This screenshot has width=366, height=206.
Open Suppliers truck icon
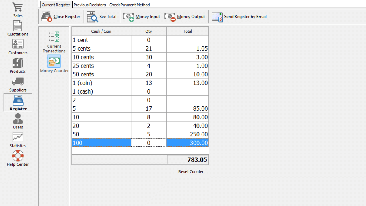click(x=18, y=82)
